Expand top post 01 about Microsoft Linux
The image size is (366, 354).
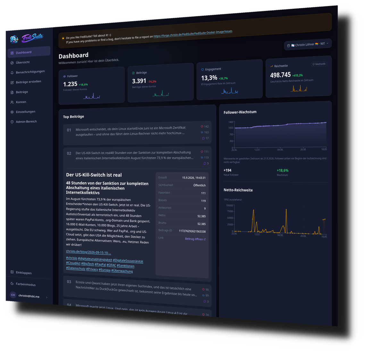click(137, 132)
